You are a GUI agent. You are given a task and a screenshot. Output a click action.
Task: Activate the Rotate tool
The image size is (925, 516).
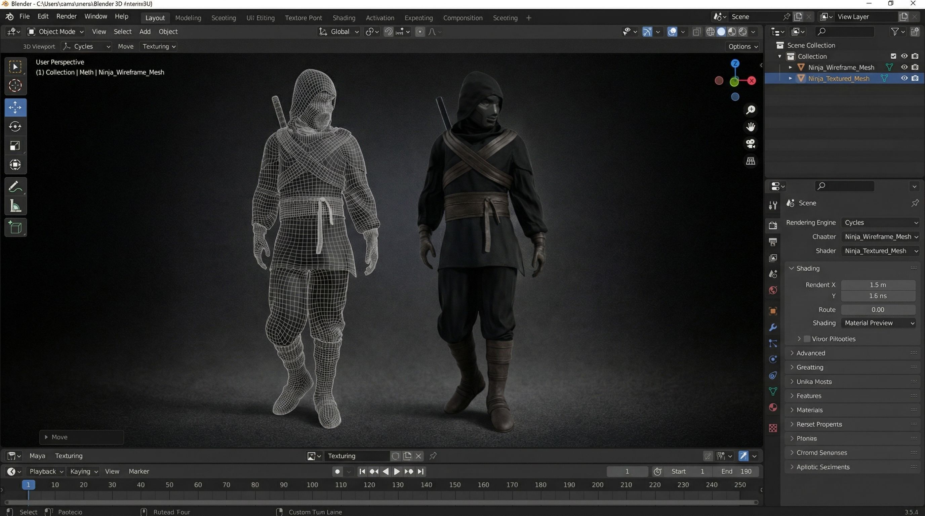tap(15, 127)
